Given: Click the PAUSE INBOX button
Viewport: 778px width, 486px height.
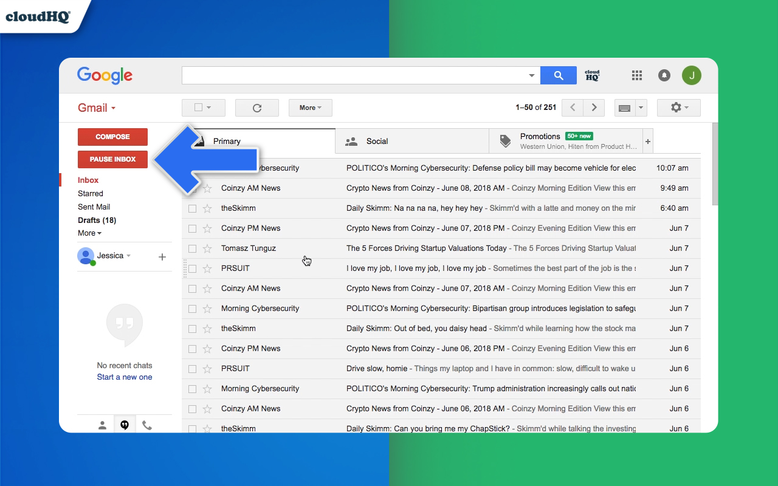Looking at the screenshot, I should 112,159.
